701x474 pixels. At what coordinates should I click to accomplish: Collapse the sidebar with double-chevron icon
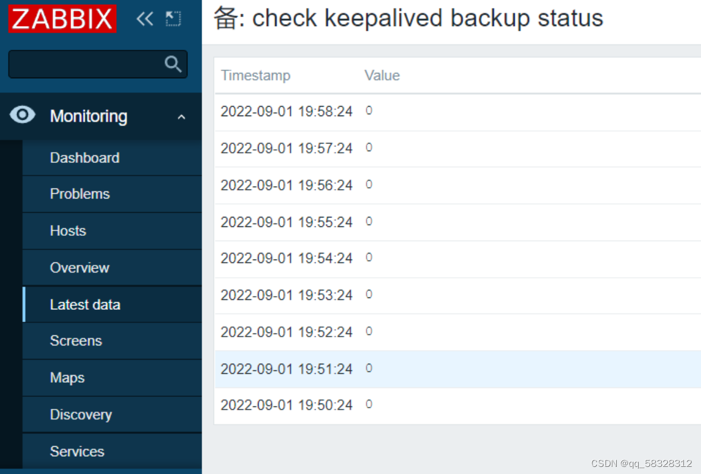(144, 18)
